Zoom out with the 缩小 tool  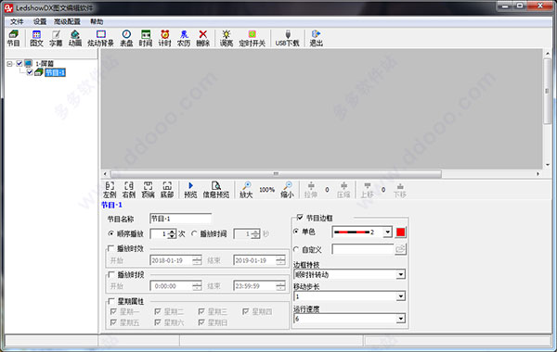point(287,190)
